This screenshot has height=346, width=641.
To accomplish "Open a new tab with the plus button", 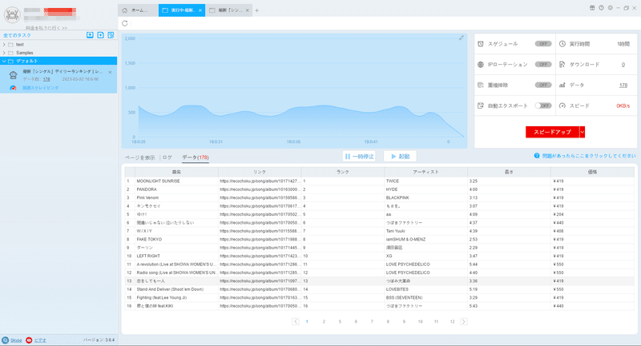I will (x=256, y=10).
